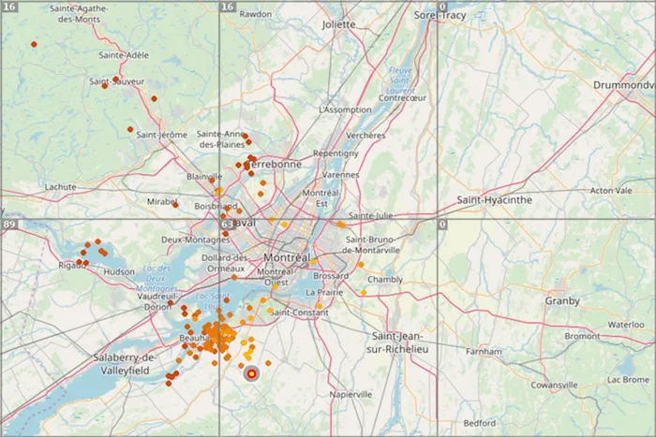Click the Sainte-Adèle label

click(x=124, y=55)
